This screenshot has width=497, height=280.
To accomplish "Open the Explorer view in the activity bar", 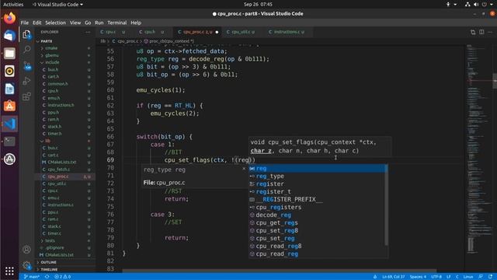I will pos(27,34).
